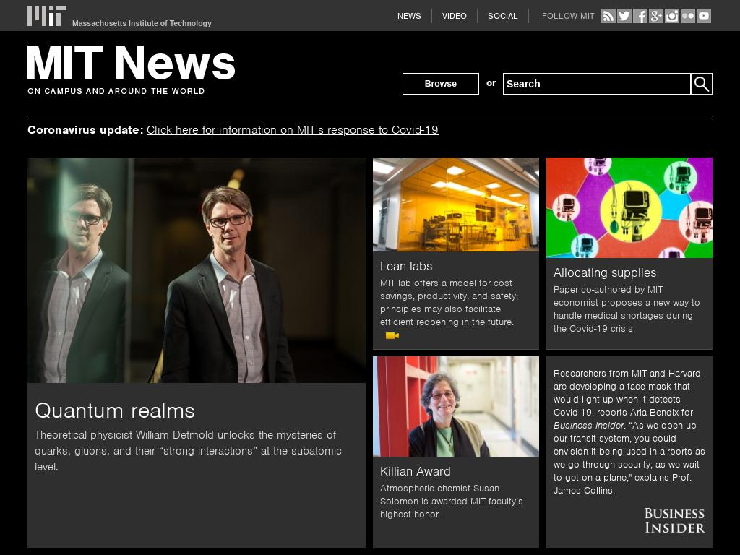Screen dimensions: 740x555
Task: Click the Susan Solomon photo
Action: click(456, 406)
